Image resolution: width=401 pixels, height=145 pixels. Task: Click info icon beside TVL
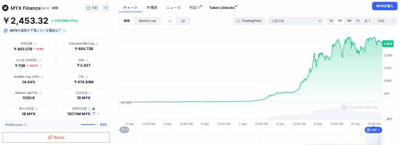87,76
